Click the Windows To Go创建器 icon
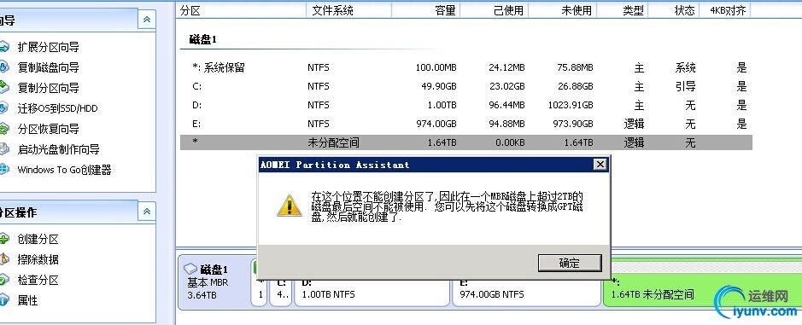 click(4, 169)
